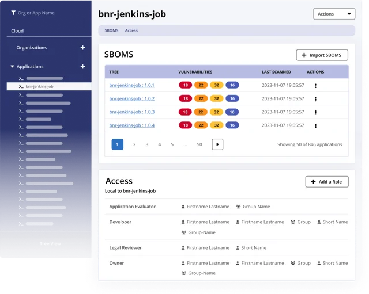
Task: Click the next page arrow button
Action: click(x=217, y=144)
